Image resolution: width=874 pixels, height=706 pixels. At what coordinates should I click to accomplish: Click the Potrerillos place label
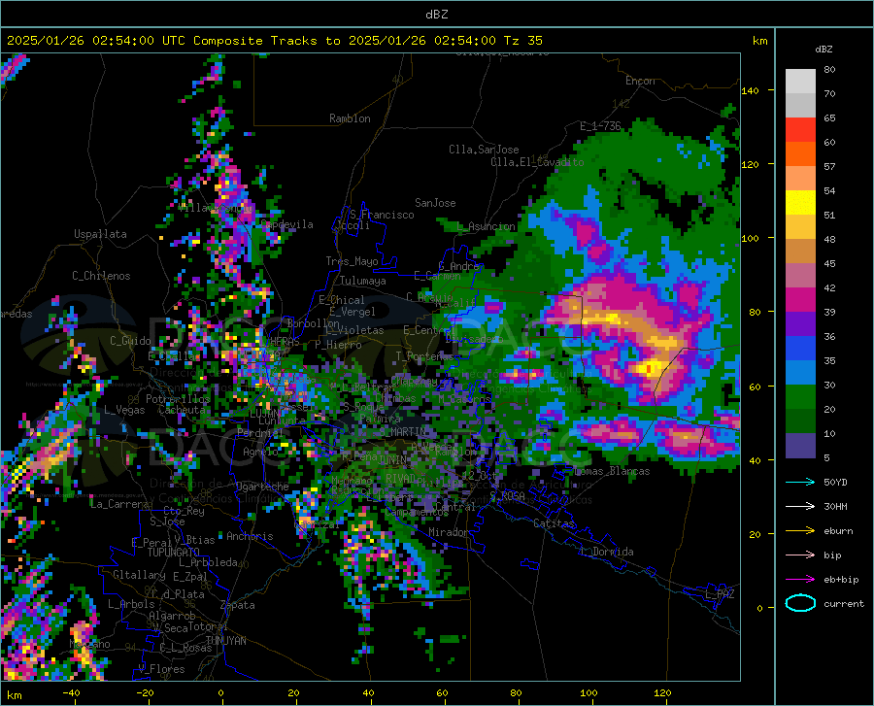click(x=178, y=399)
